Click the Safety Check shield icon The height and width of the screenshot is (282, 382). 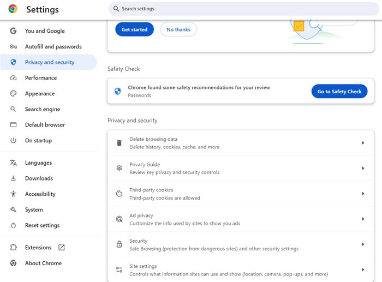[x=117, y=91]
